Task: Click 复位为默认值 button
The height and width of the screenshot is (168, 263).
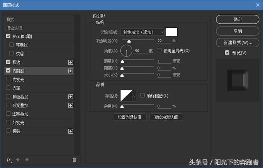Action: point(166,117)
